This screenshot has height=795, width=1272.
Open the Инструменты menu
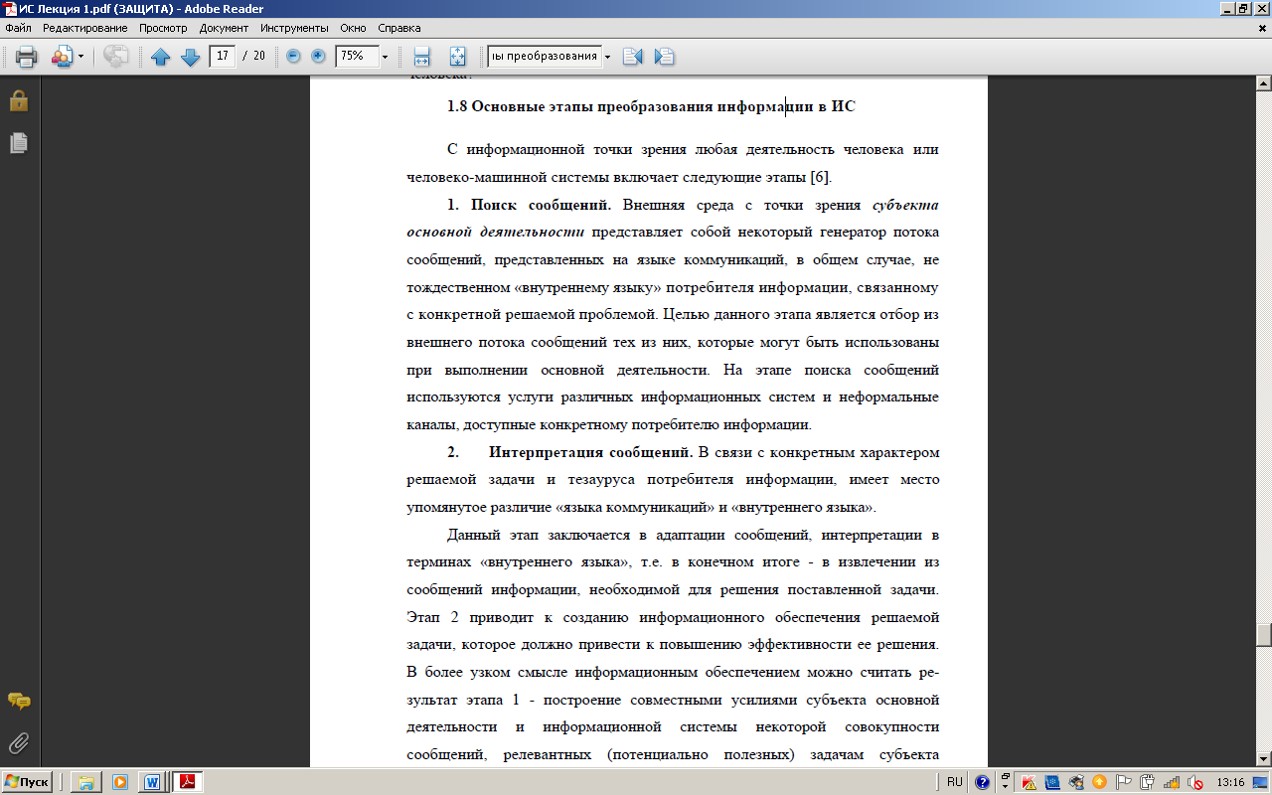click(x=294, y=28)
